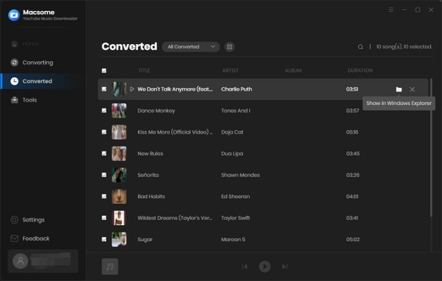
Task: Sort by the ALBUM column header
Action: [293, 71]
